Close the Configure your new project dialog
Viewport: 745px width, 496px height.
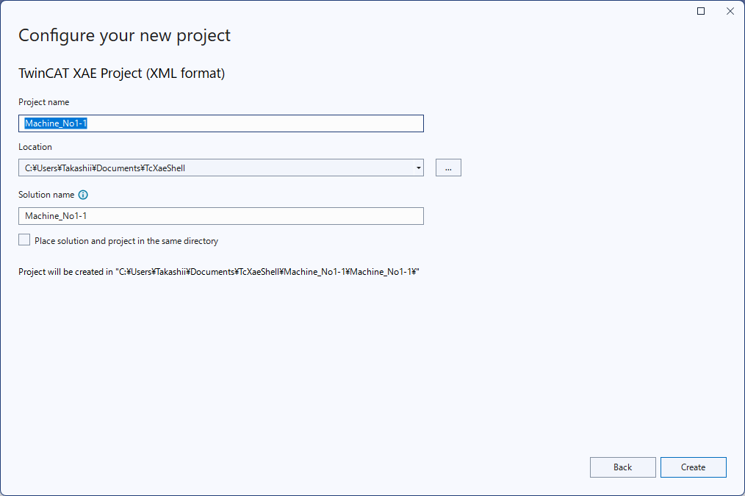click(x=730, y=11)
